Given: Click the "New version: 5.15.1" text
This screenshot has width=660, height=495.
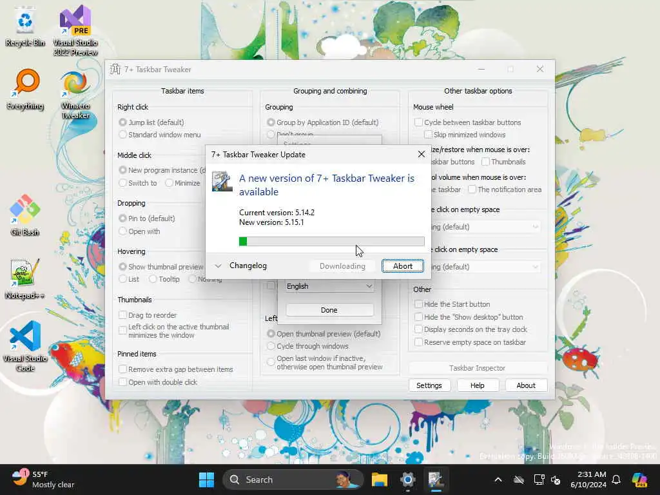Looking at the screenshot, I should coord(271,222).
